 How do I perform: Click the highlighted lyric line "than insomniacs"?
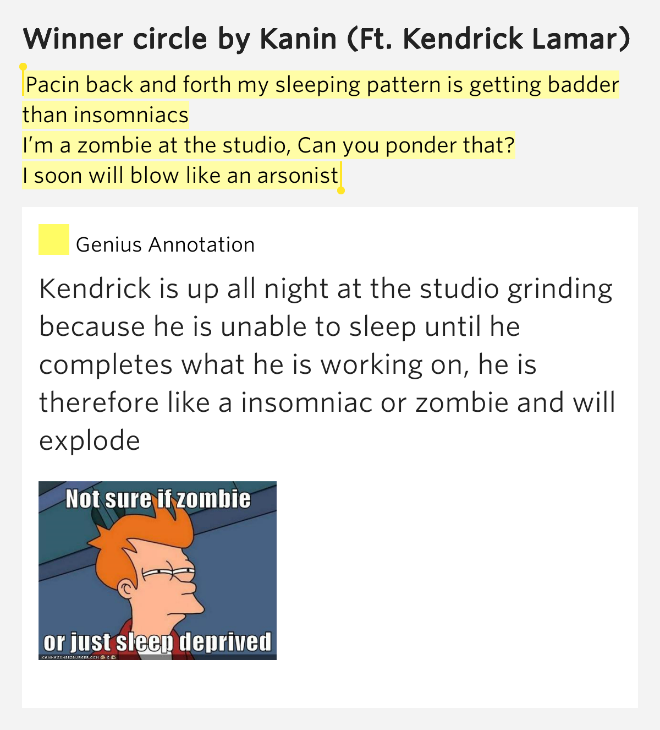(x=106, y=115)
